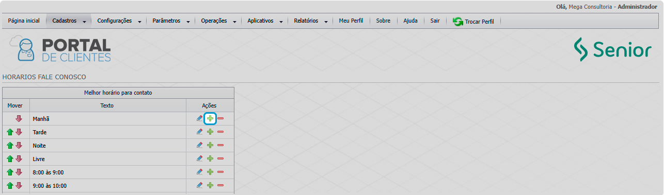The image size is (664, 195).
Task: Expand the Relatórios dropdown arrow
Action: [326, 22]
